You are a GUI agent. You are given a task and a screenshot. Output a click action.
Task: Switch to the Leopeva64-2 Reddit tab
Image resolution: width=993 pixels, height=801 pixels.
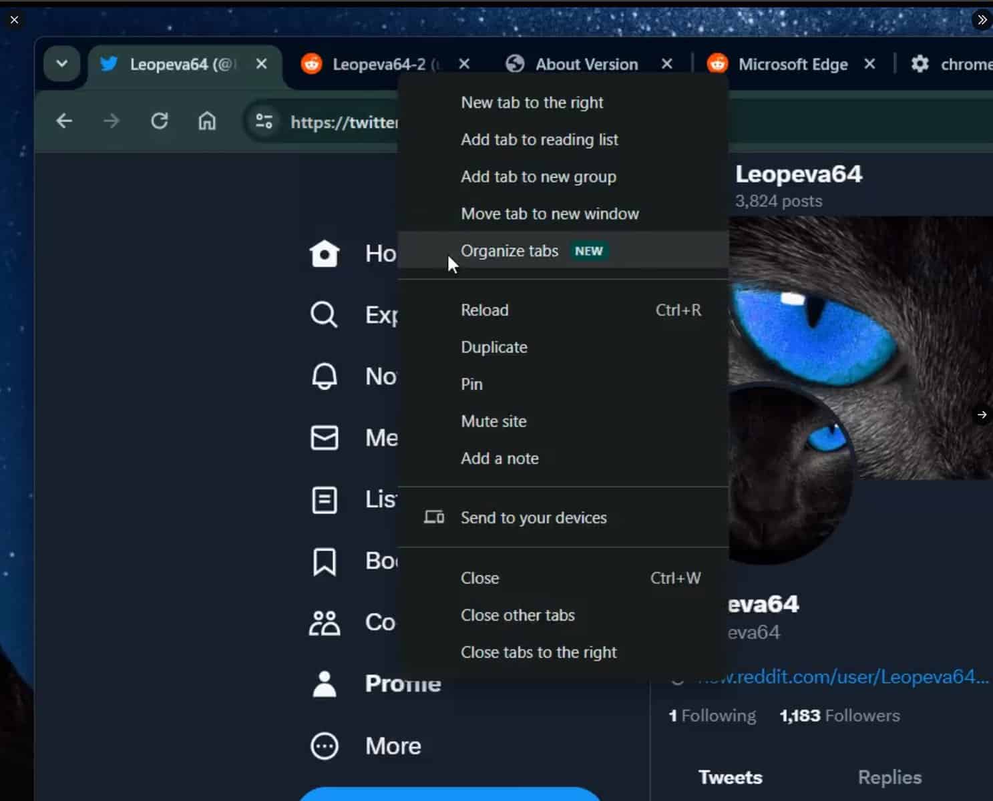click(x=386, y=65)
